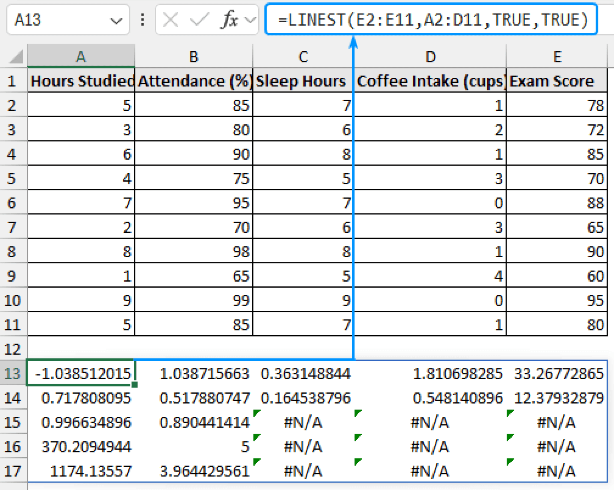
Task: Select the Exam Score header cell
Action: click(x=556, y=81)
